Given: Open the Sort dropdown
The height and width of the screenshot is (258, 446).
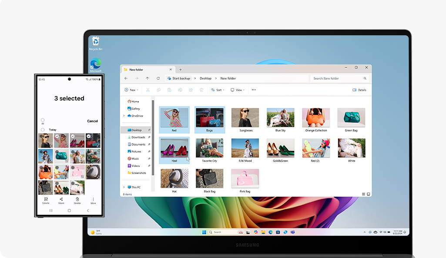Looking at the screenshot, I should click(x=218, y=90).
